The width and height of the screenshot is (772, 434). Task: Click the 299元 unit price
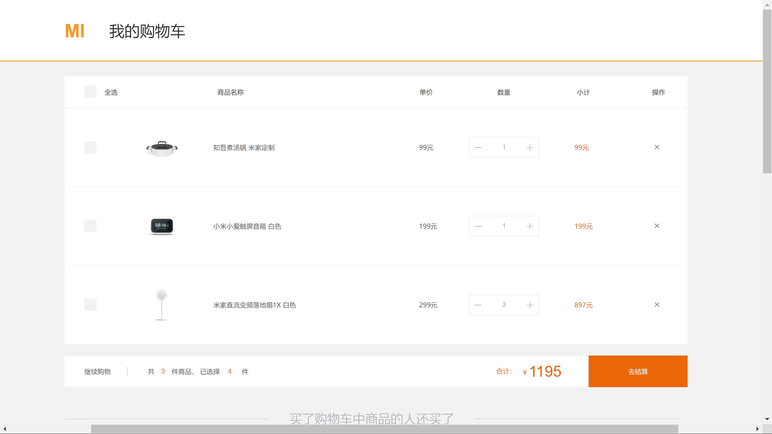(428, 305)
